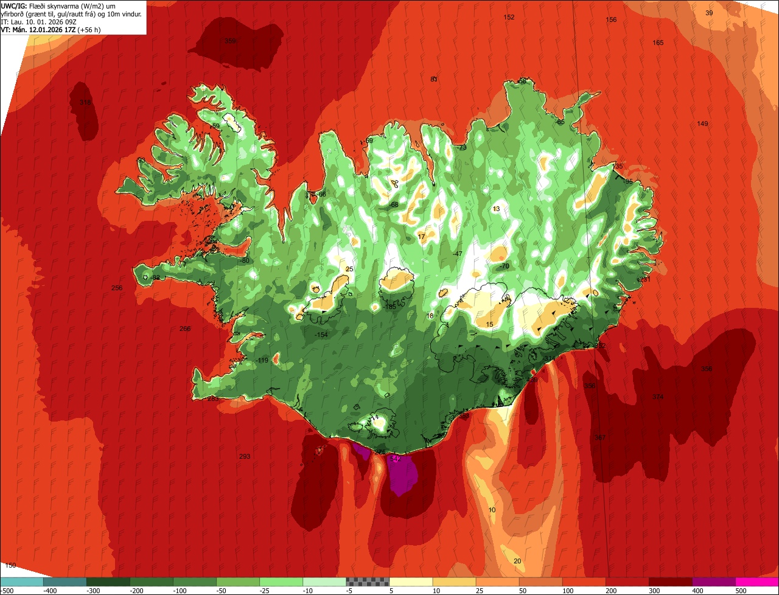
Task: Select the map value -70
Action: pos(504,266)
